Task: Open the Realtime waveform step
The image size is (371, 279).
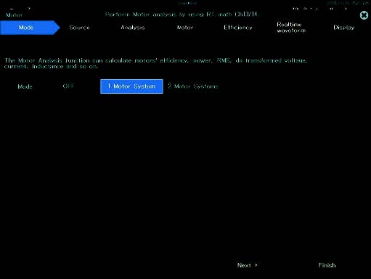Action: click(x=291, y=28)
